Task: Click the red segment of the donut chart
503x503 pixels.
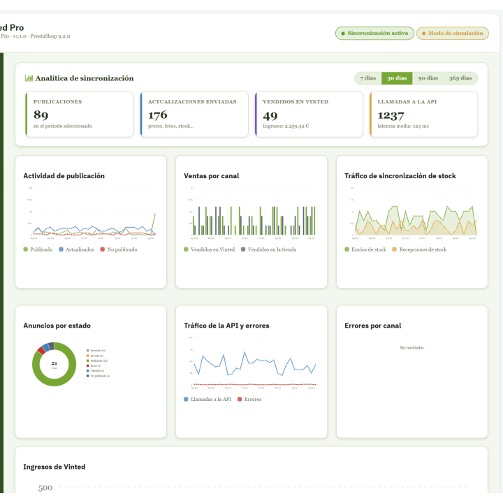Action: click(x=41, y=350)
